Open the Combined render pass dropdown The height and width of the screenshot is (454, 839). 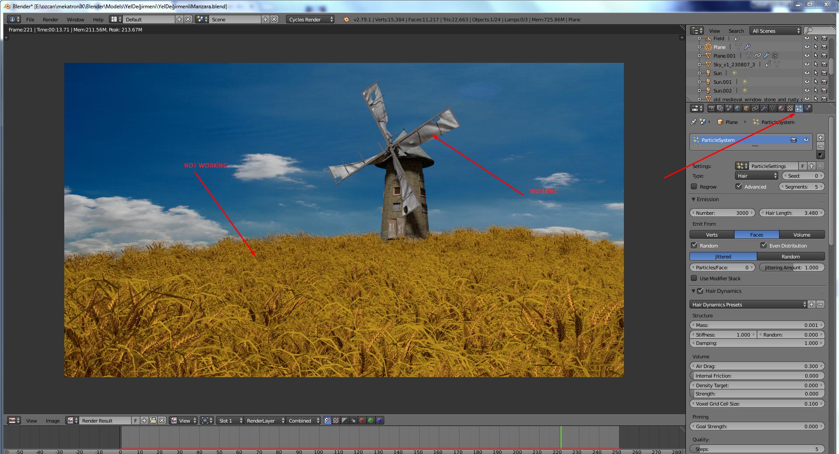303,420
